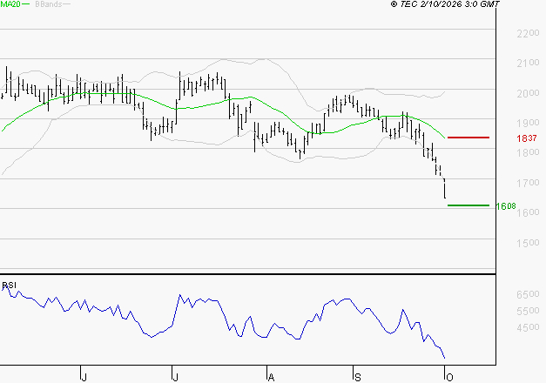The image size is (546, 383).
Task: Click the S month label
Action: click(358, 377)
